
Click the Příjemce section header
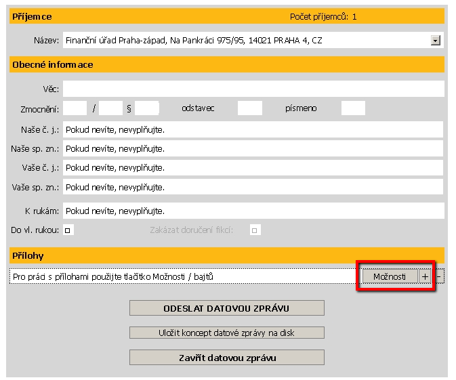(x=227, y=16)
